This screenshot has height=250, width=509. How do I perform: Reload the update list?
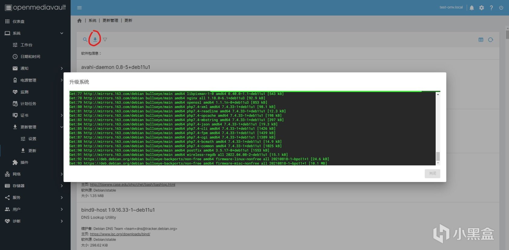click(x=491, y=40)
